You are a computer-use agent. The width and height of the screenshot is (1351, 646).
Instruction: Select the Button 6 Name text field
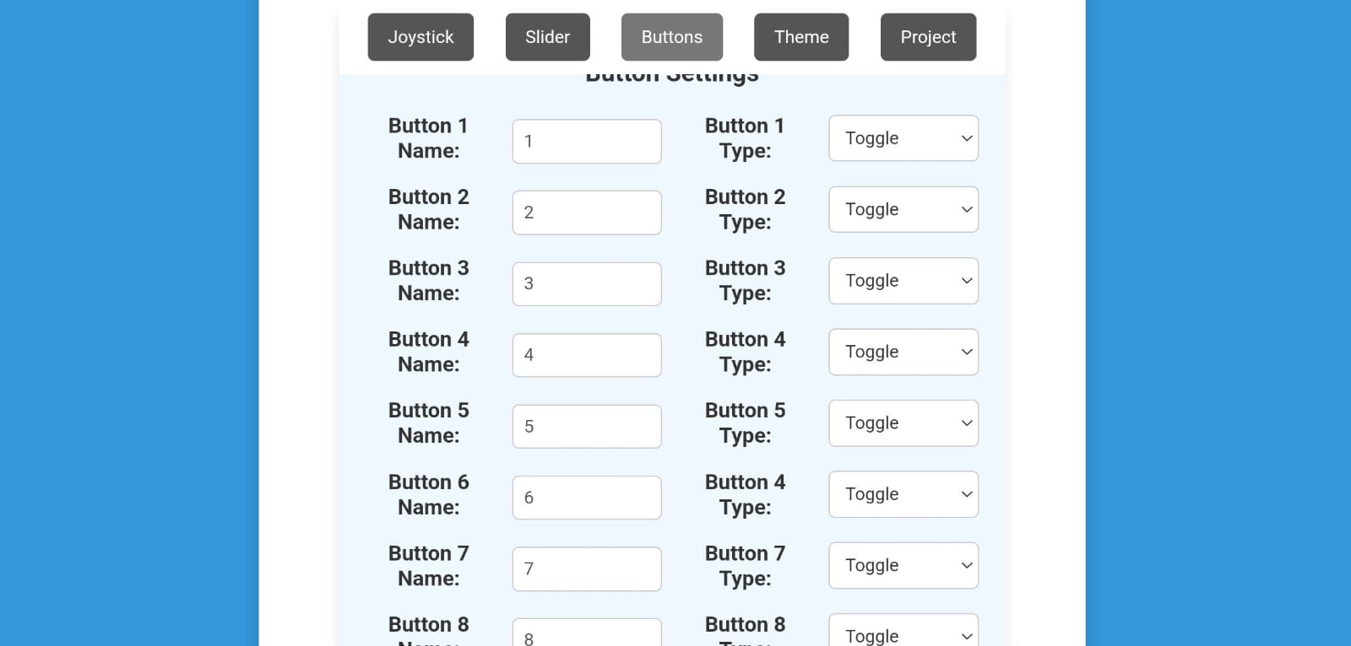(586, 498)
